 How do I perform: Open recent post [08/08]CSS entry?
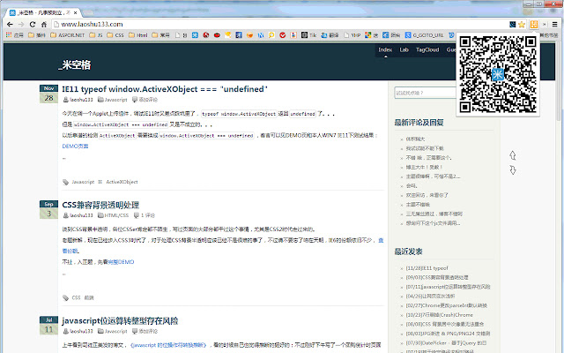tap(444, 324)
